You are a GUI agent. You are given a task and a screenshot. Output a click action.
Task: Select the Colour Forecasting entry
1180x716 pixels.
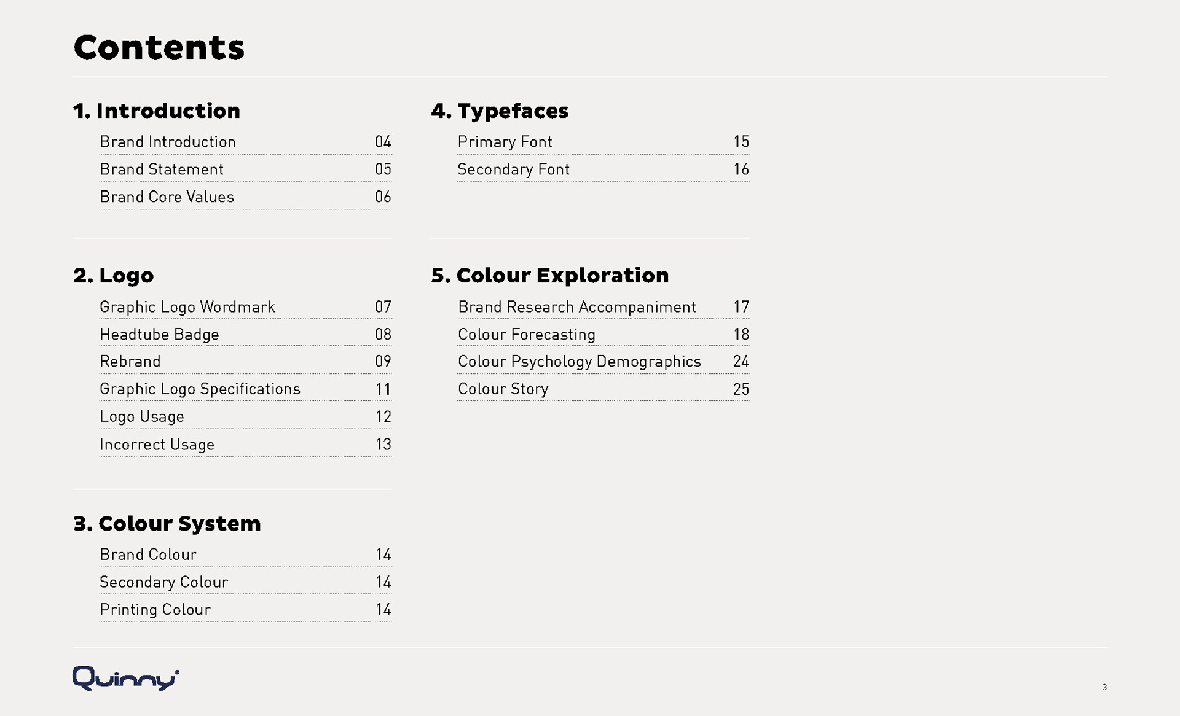click(x=527, y=335)
